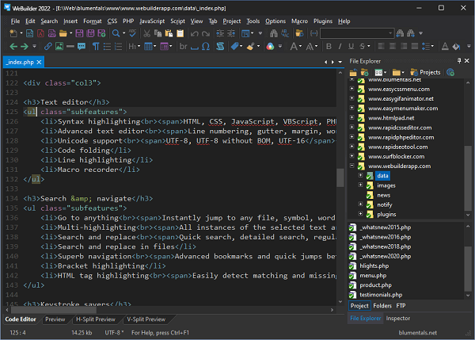
Task: Click the Cut scissors icon in toolbar
Action: [147, 33]
